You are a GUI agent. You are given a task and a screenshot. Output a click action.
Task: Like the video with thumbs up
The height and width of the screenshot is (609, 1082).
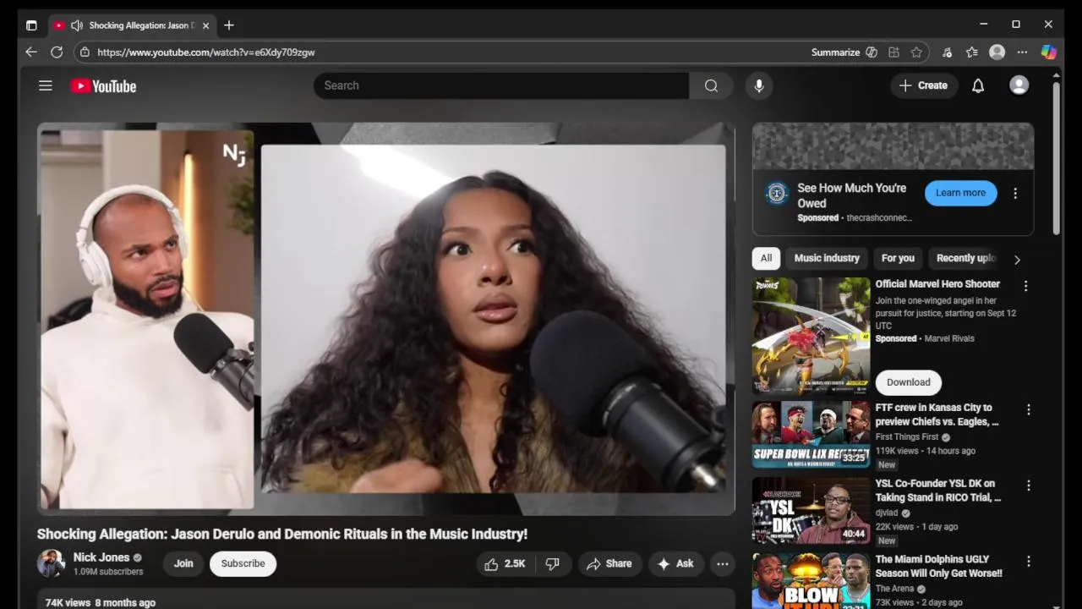coord(505,563)
